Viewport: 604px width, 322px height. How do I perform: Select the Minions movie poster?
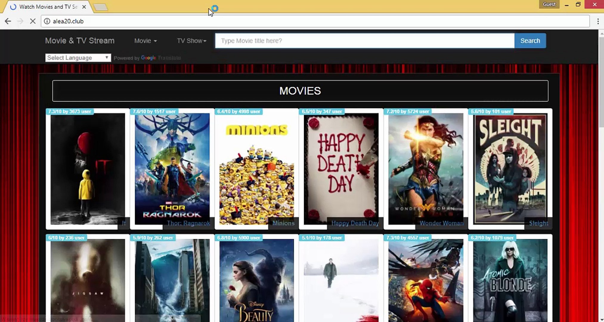click(x=256, y=168)
